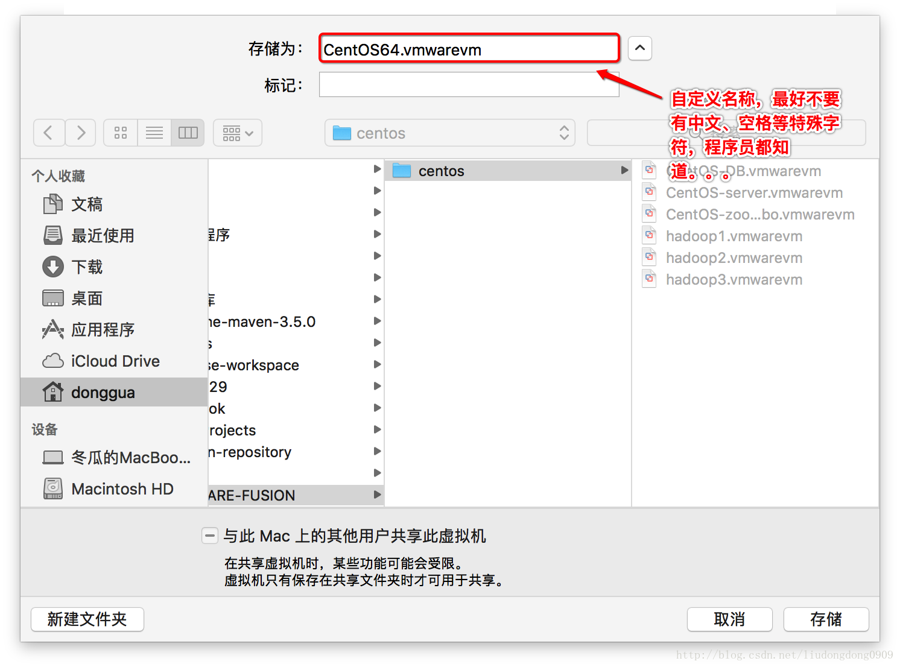Open 桌面 in the sidebar
The width and height of the screenshot is (900, 667).
[114, 298]
